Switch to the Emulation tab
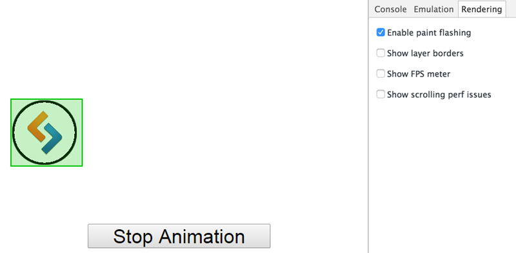 (x=433, y=10)
